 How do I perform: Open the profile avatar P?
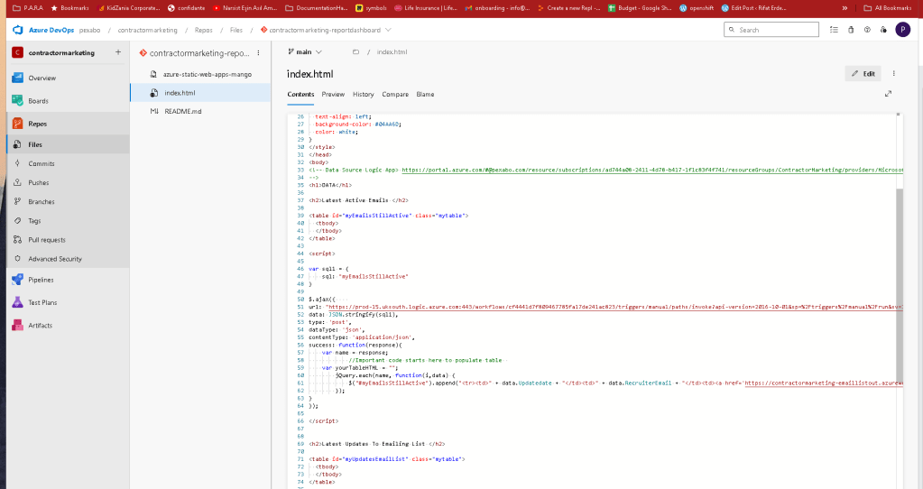click(x=902, y=30)
